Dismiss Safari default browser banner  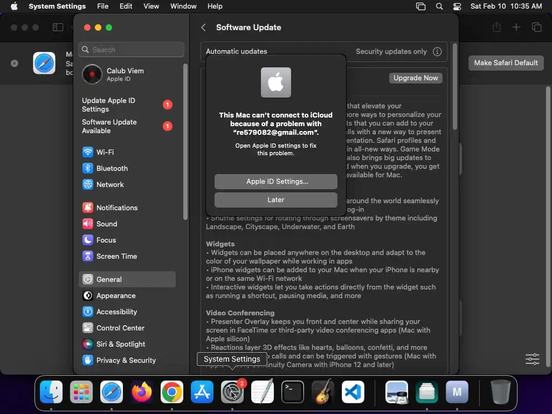(x=15, y=64)
